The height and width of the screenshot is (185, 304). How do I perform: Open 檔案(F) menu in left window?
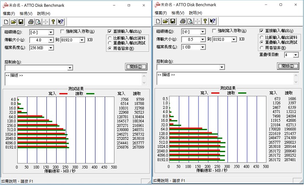point(9,13)
